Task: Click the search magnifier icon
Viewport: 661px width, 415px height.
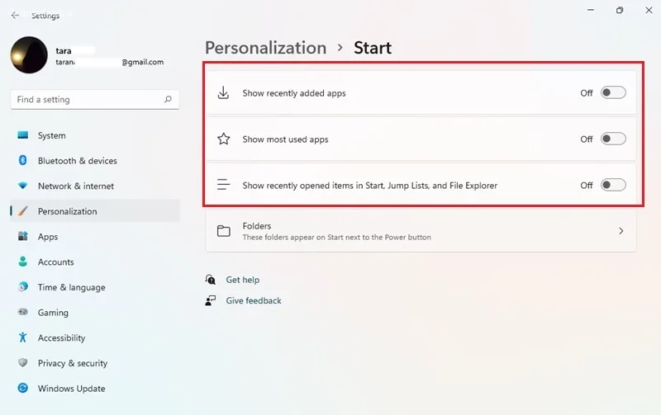Action: coord(168,100)
